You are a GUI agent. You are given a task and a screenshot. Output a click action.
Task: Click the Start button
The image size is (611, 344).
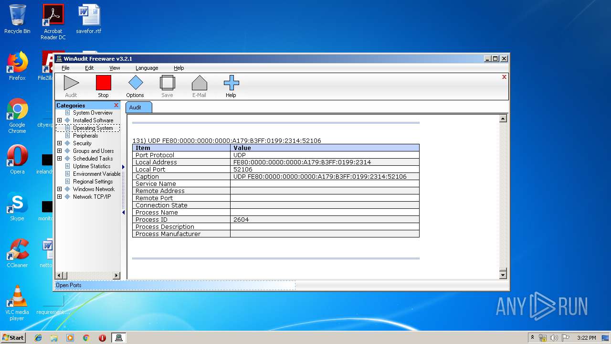tap(13, 337)
